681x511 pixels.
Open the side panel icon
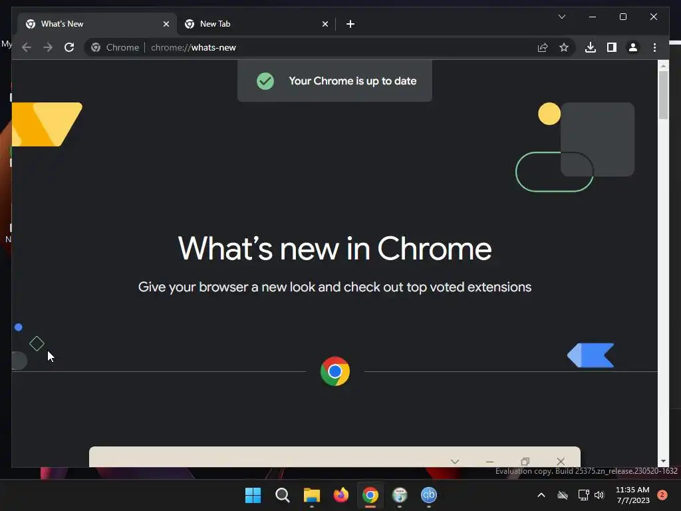click(612, 47)
